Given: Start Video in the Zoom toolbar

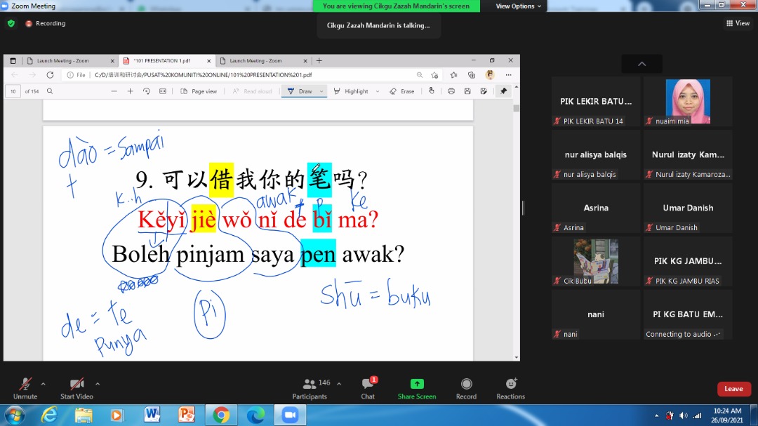Looking at the screenshot, I should point(77,388).
